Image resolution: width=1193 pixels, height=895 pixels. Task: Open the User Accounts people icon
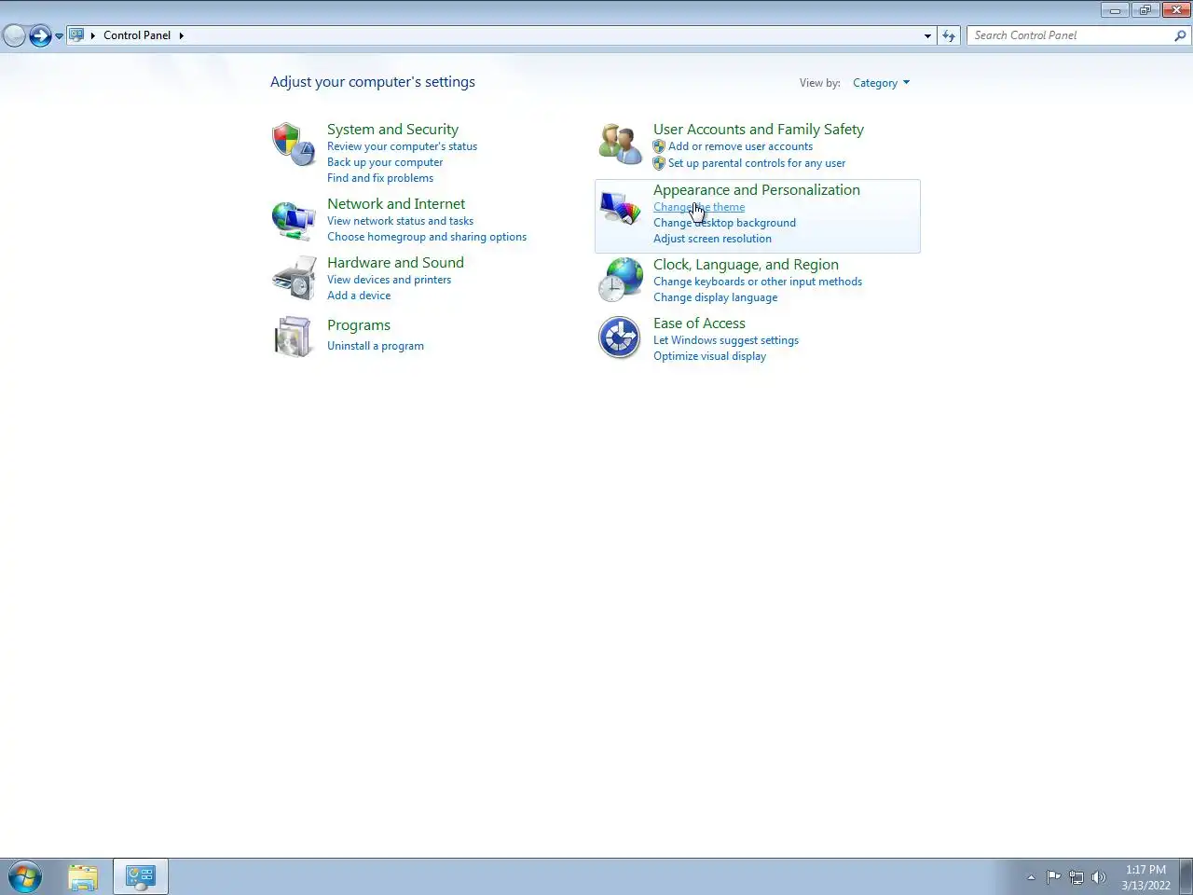coord(620,145)
